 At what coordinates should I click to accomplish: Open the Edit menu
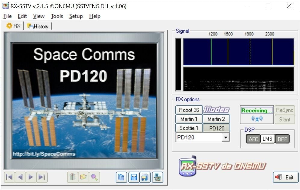[x=22, y=16]
